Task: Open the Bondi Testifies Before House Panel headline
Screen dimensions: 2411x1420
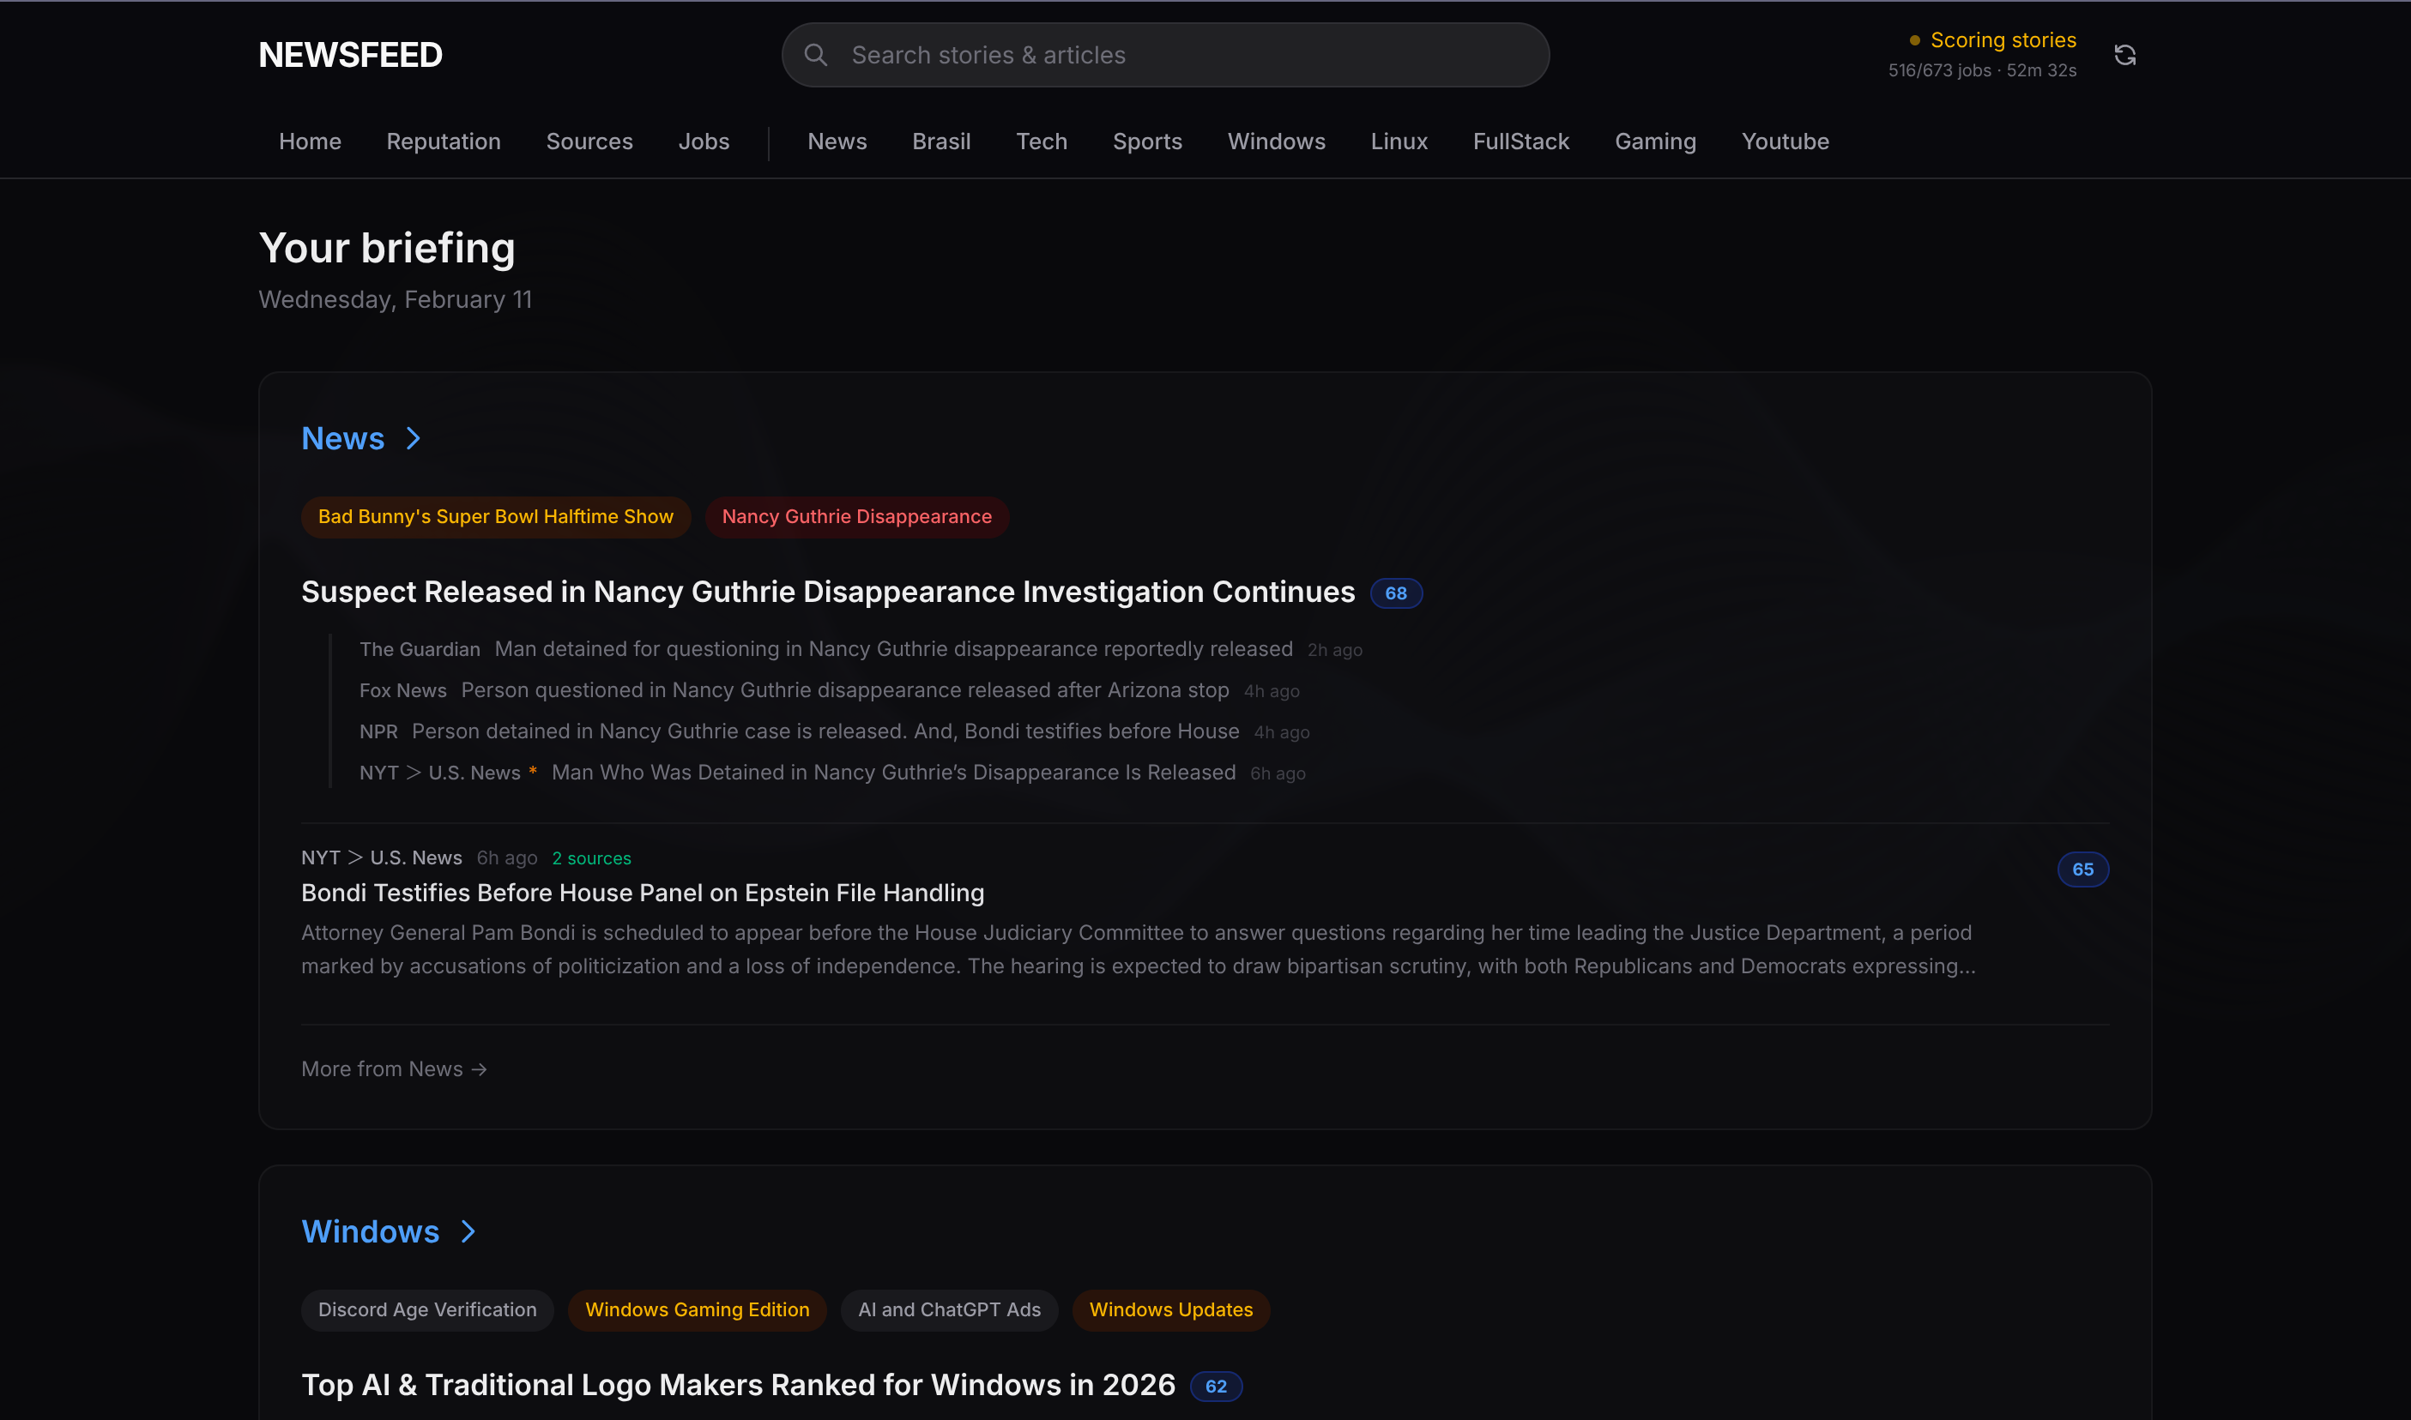Action: tap(642, 893)
